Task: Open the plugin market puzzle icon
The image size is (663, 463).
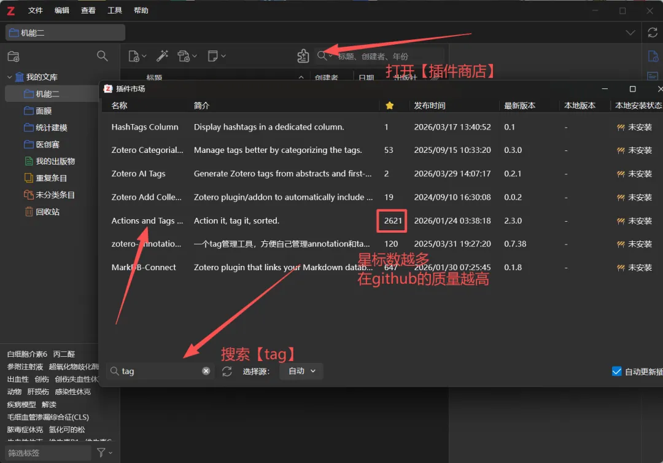Action: [303, 56]
